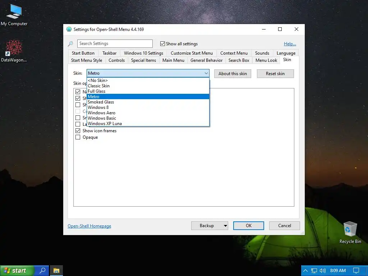Viewport: 368px width, 276px height.
Task: Open the Sounds tab
Action: [x=262, y=53]
